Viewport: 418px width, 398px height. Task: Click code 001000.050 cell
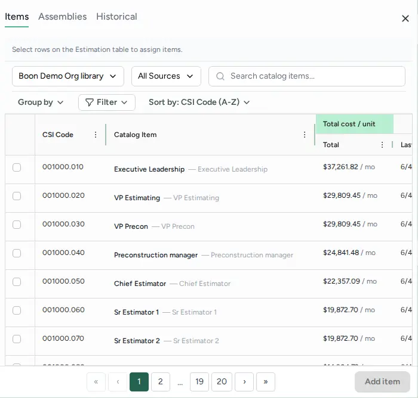(63, 281)
